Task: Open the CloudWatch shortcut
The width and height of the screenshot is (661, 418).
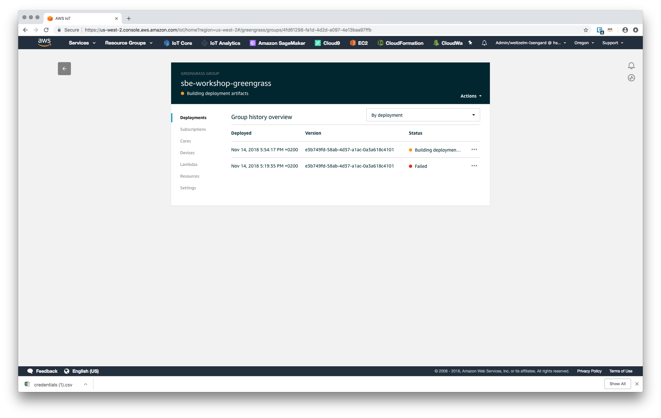Action: click(x=448, y=43)
